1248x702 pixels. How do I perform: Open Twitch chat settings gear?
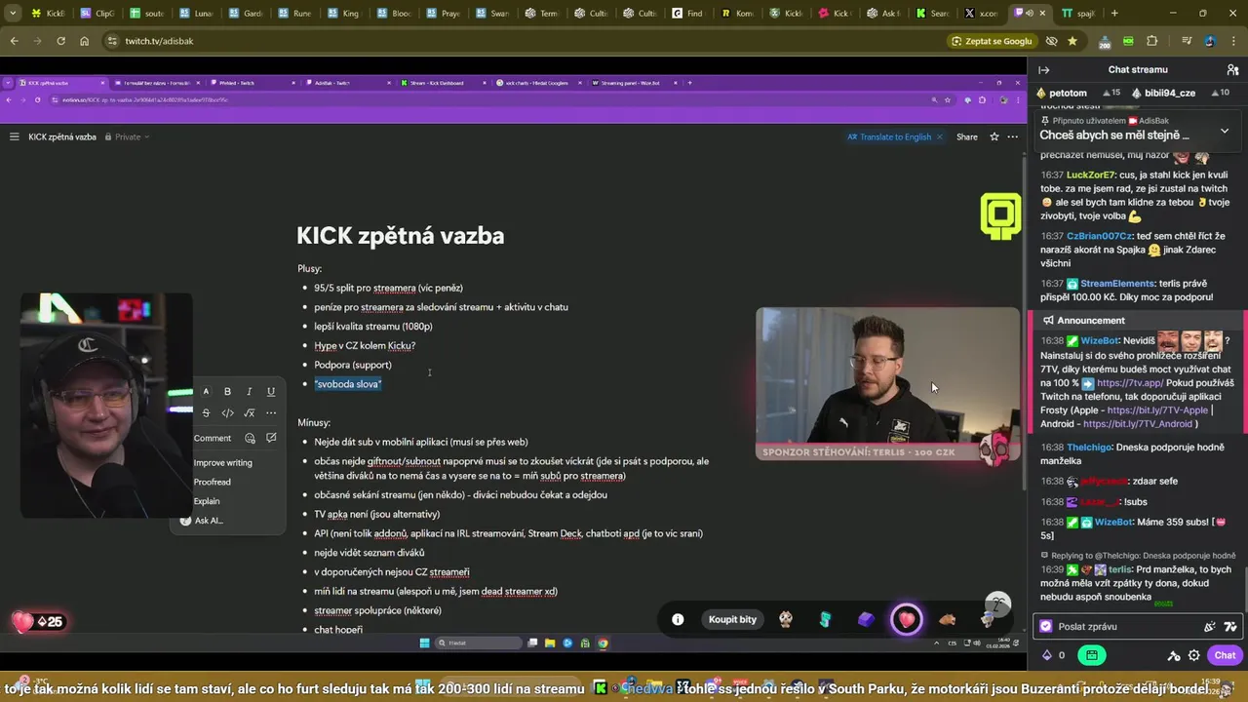click(x=1193, y=655)
